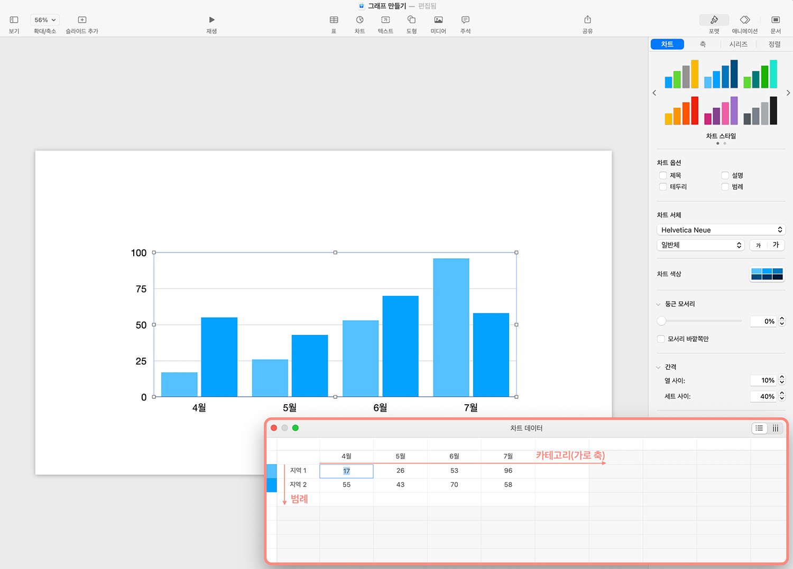Screen dimensions: 793x569
Task: Go to next chart styles page arrow
Action: click(x=788, y=93)
